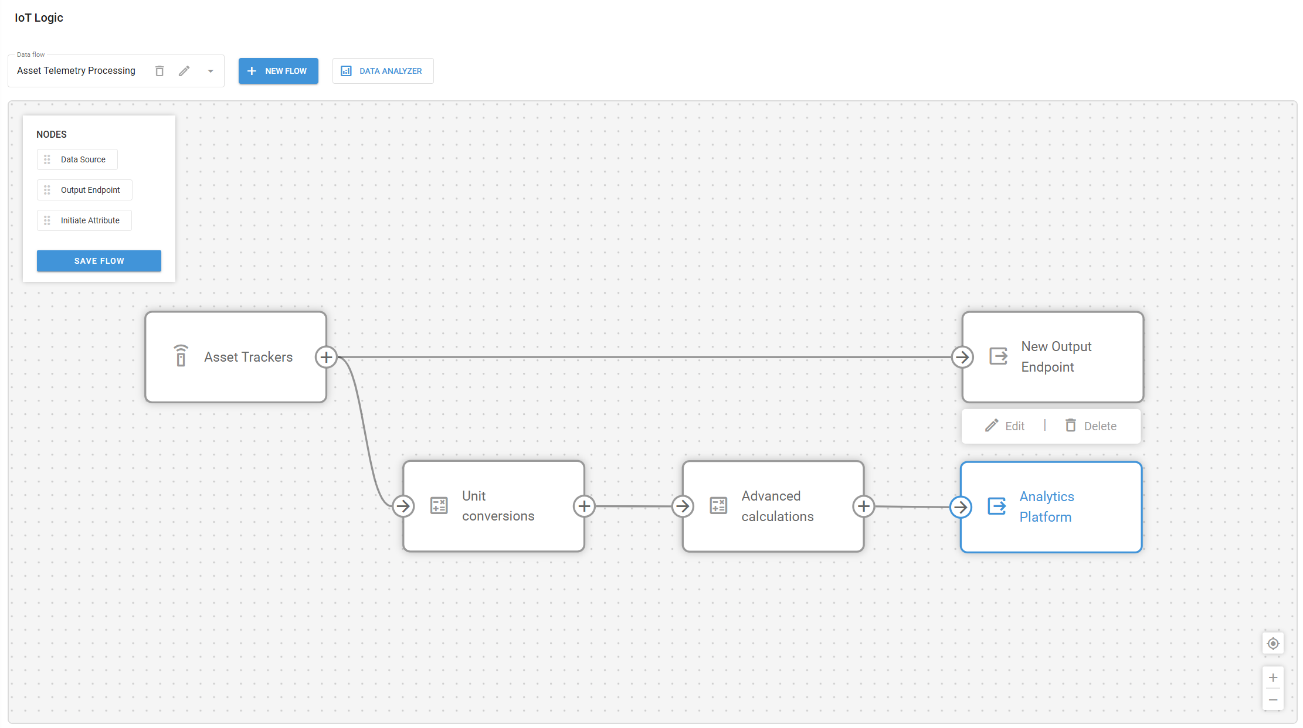The height and width of the screenshot is (728, 1303).
Task: Select the Data Source node option
Action: [77, 159]
